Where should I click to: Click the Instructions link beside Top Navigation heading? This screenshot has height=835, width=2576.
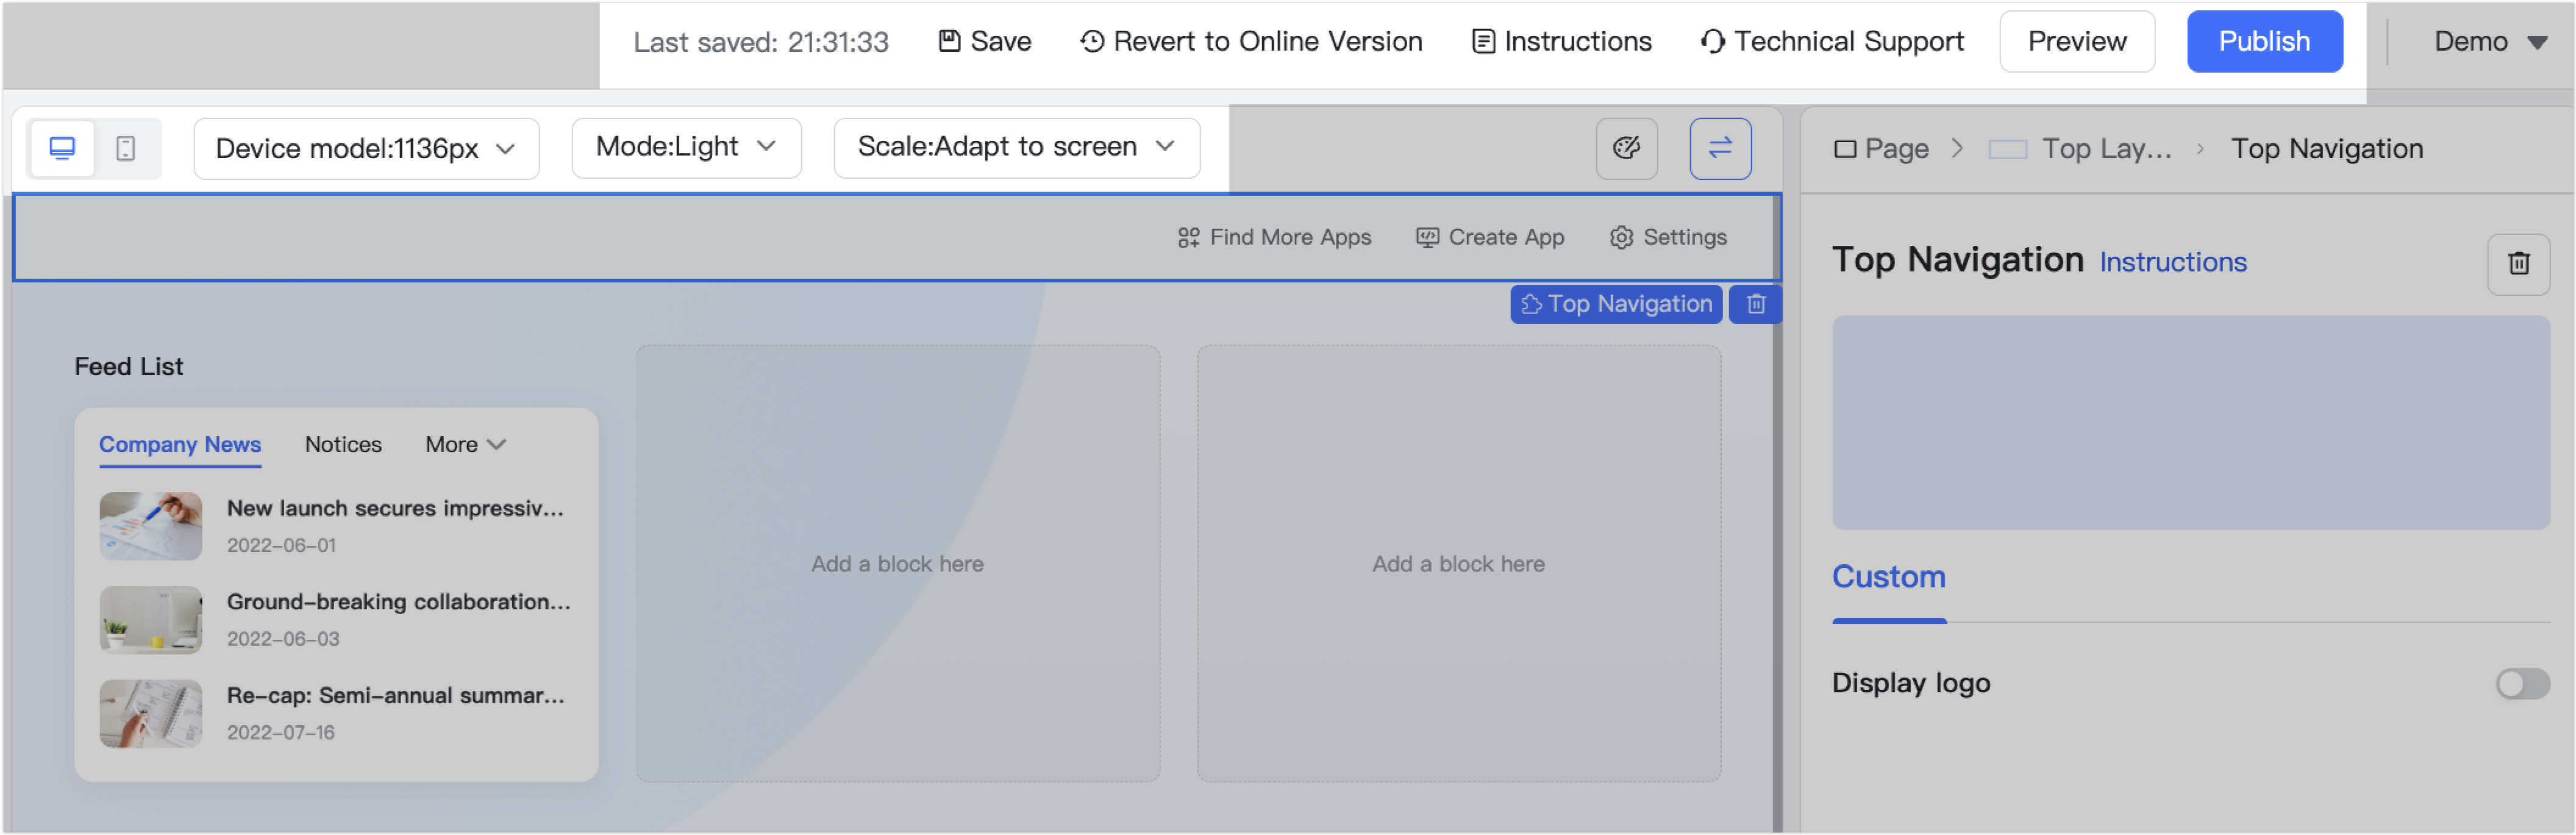[2172, 261]
